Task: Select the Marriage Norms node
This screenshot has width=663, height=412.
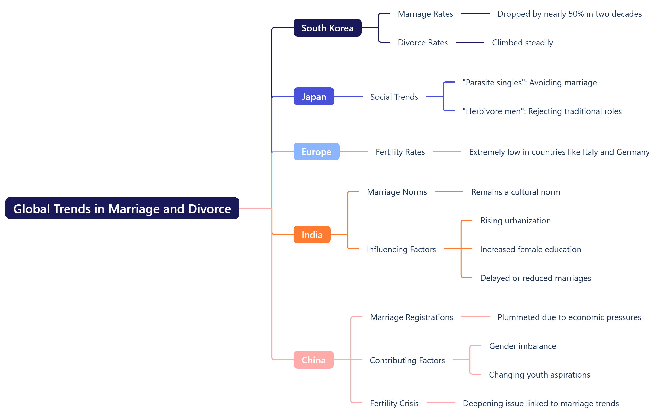Action: (x=397, y=192)
